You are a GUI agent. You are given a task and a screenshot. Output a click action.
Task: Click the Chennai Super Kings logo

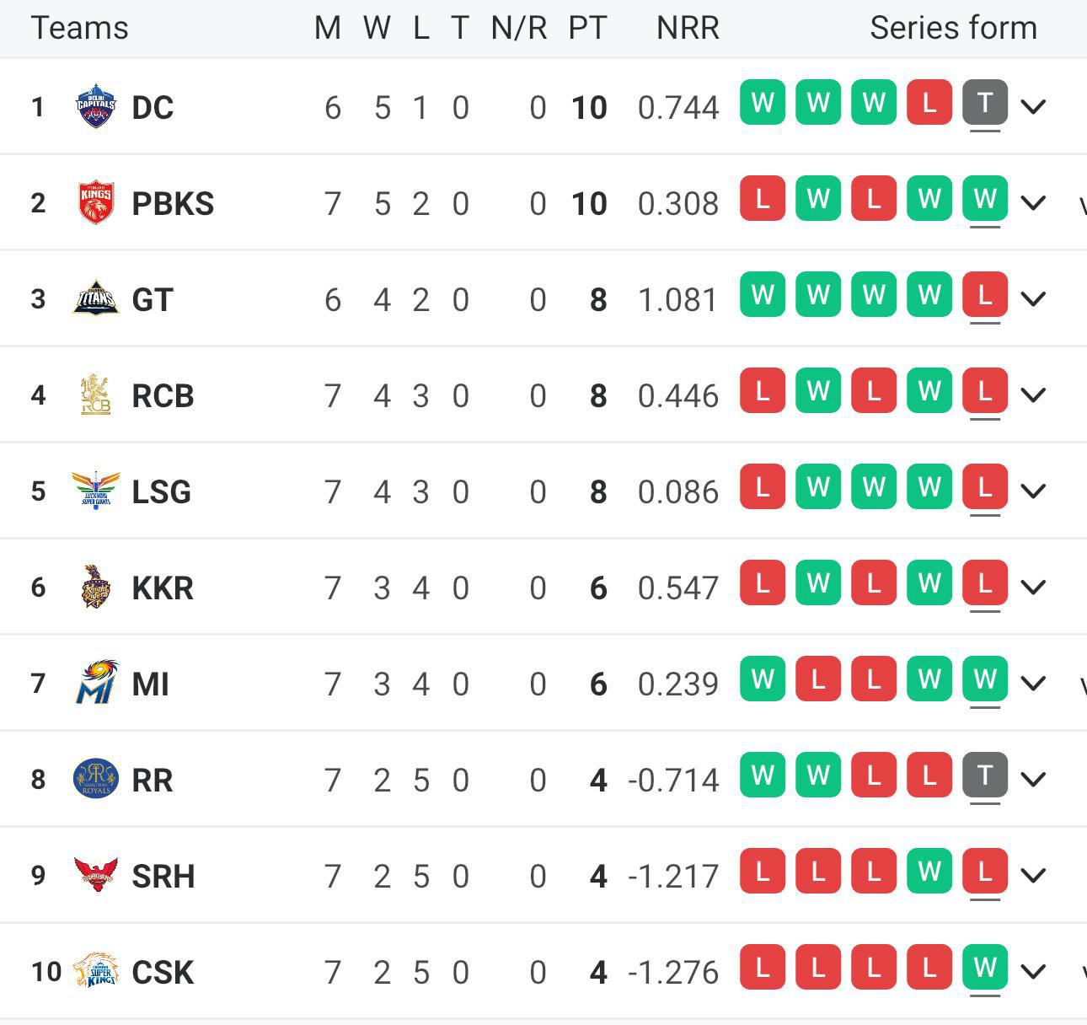tap(96, 972)
